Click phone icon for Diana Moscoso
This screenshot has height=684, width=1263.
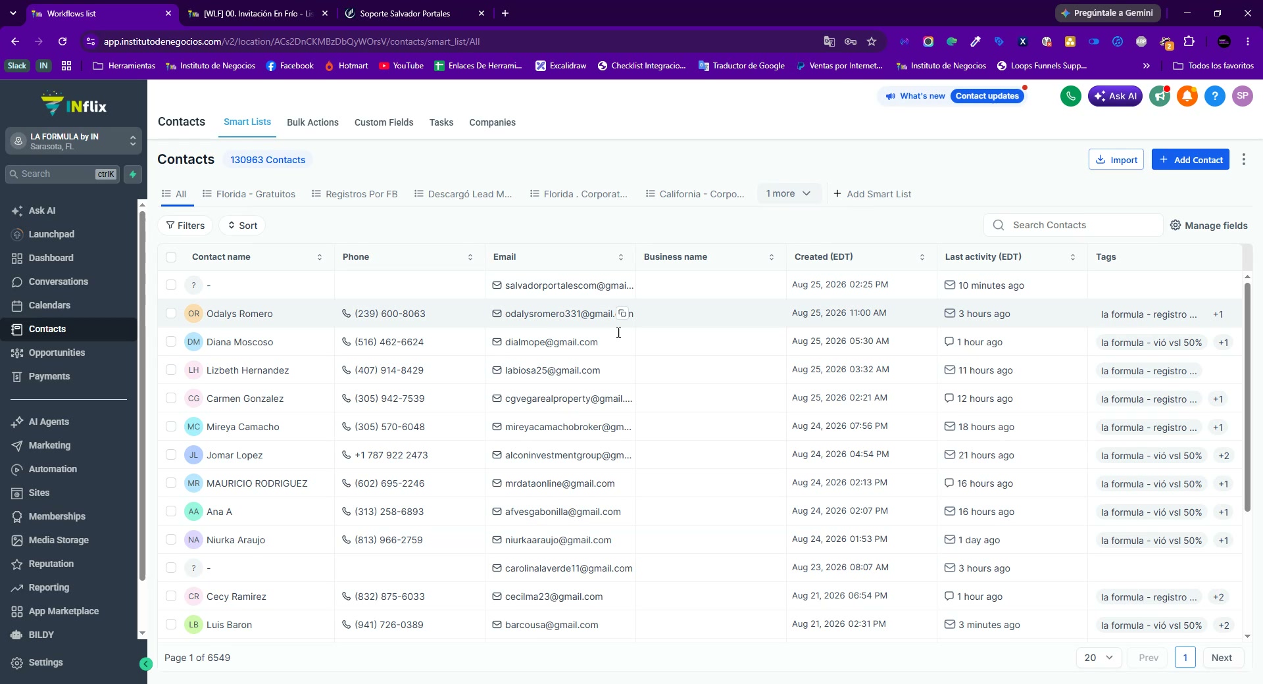pos(347,342)
